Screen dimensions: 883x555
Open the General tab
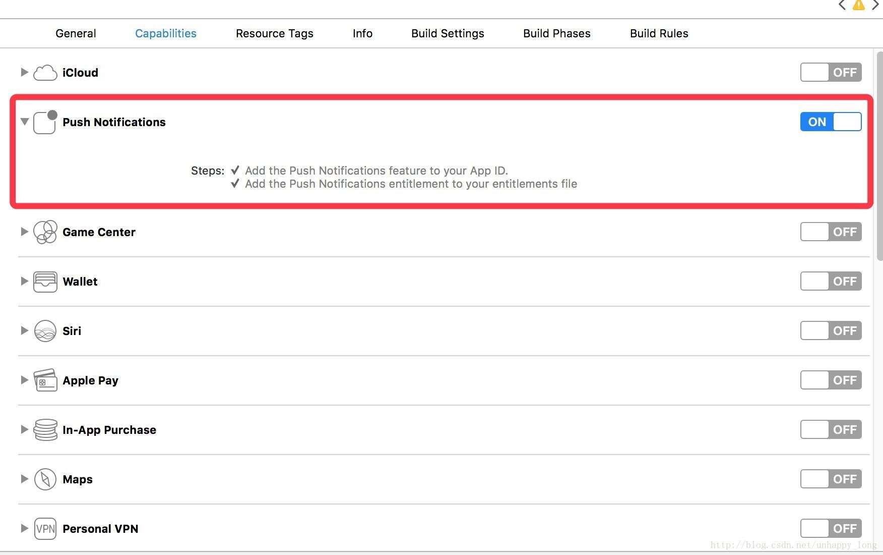coord(76,33)
